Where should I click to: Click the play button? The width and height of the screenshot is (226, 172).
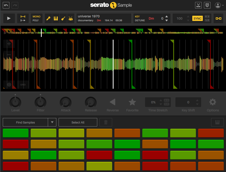point(9,18)
